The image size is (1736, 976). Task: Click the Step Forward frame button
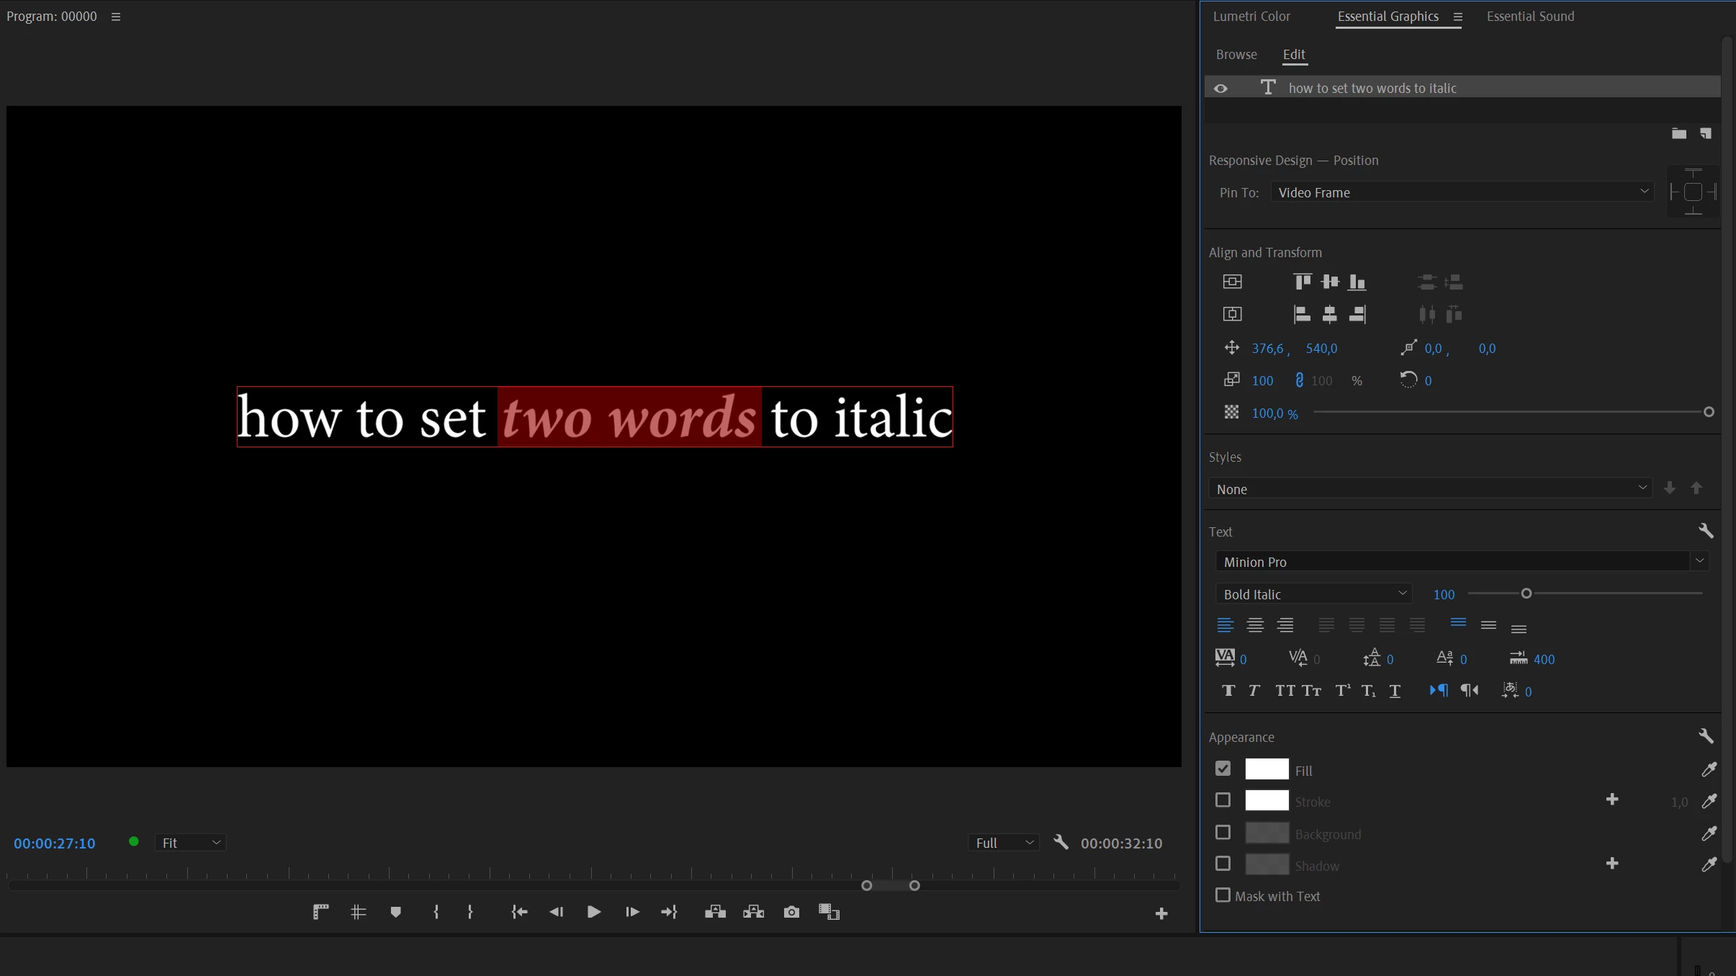click(632, 913)
